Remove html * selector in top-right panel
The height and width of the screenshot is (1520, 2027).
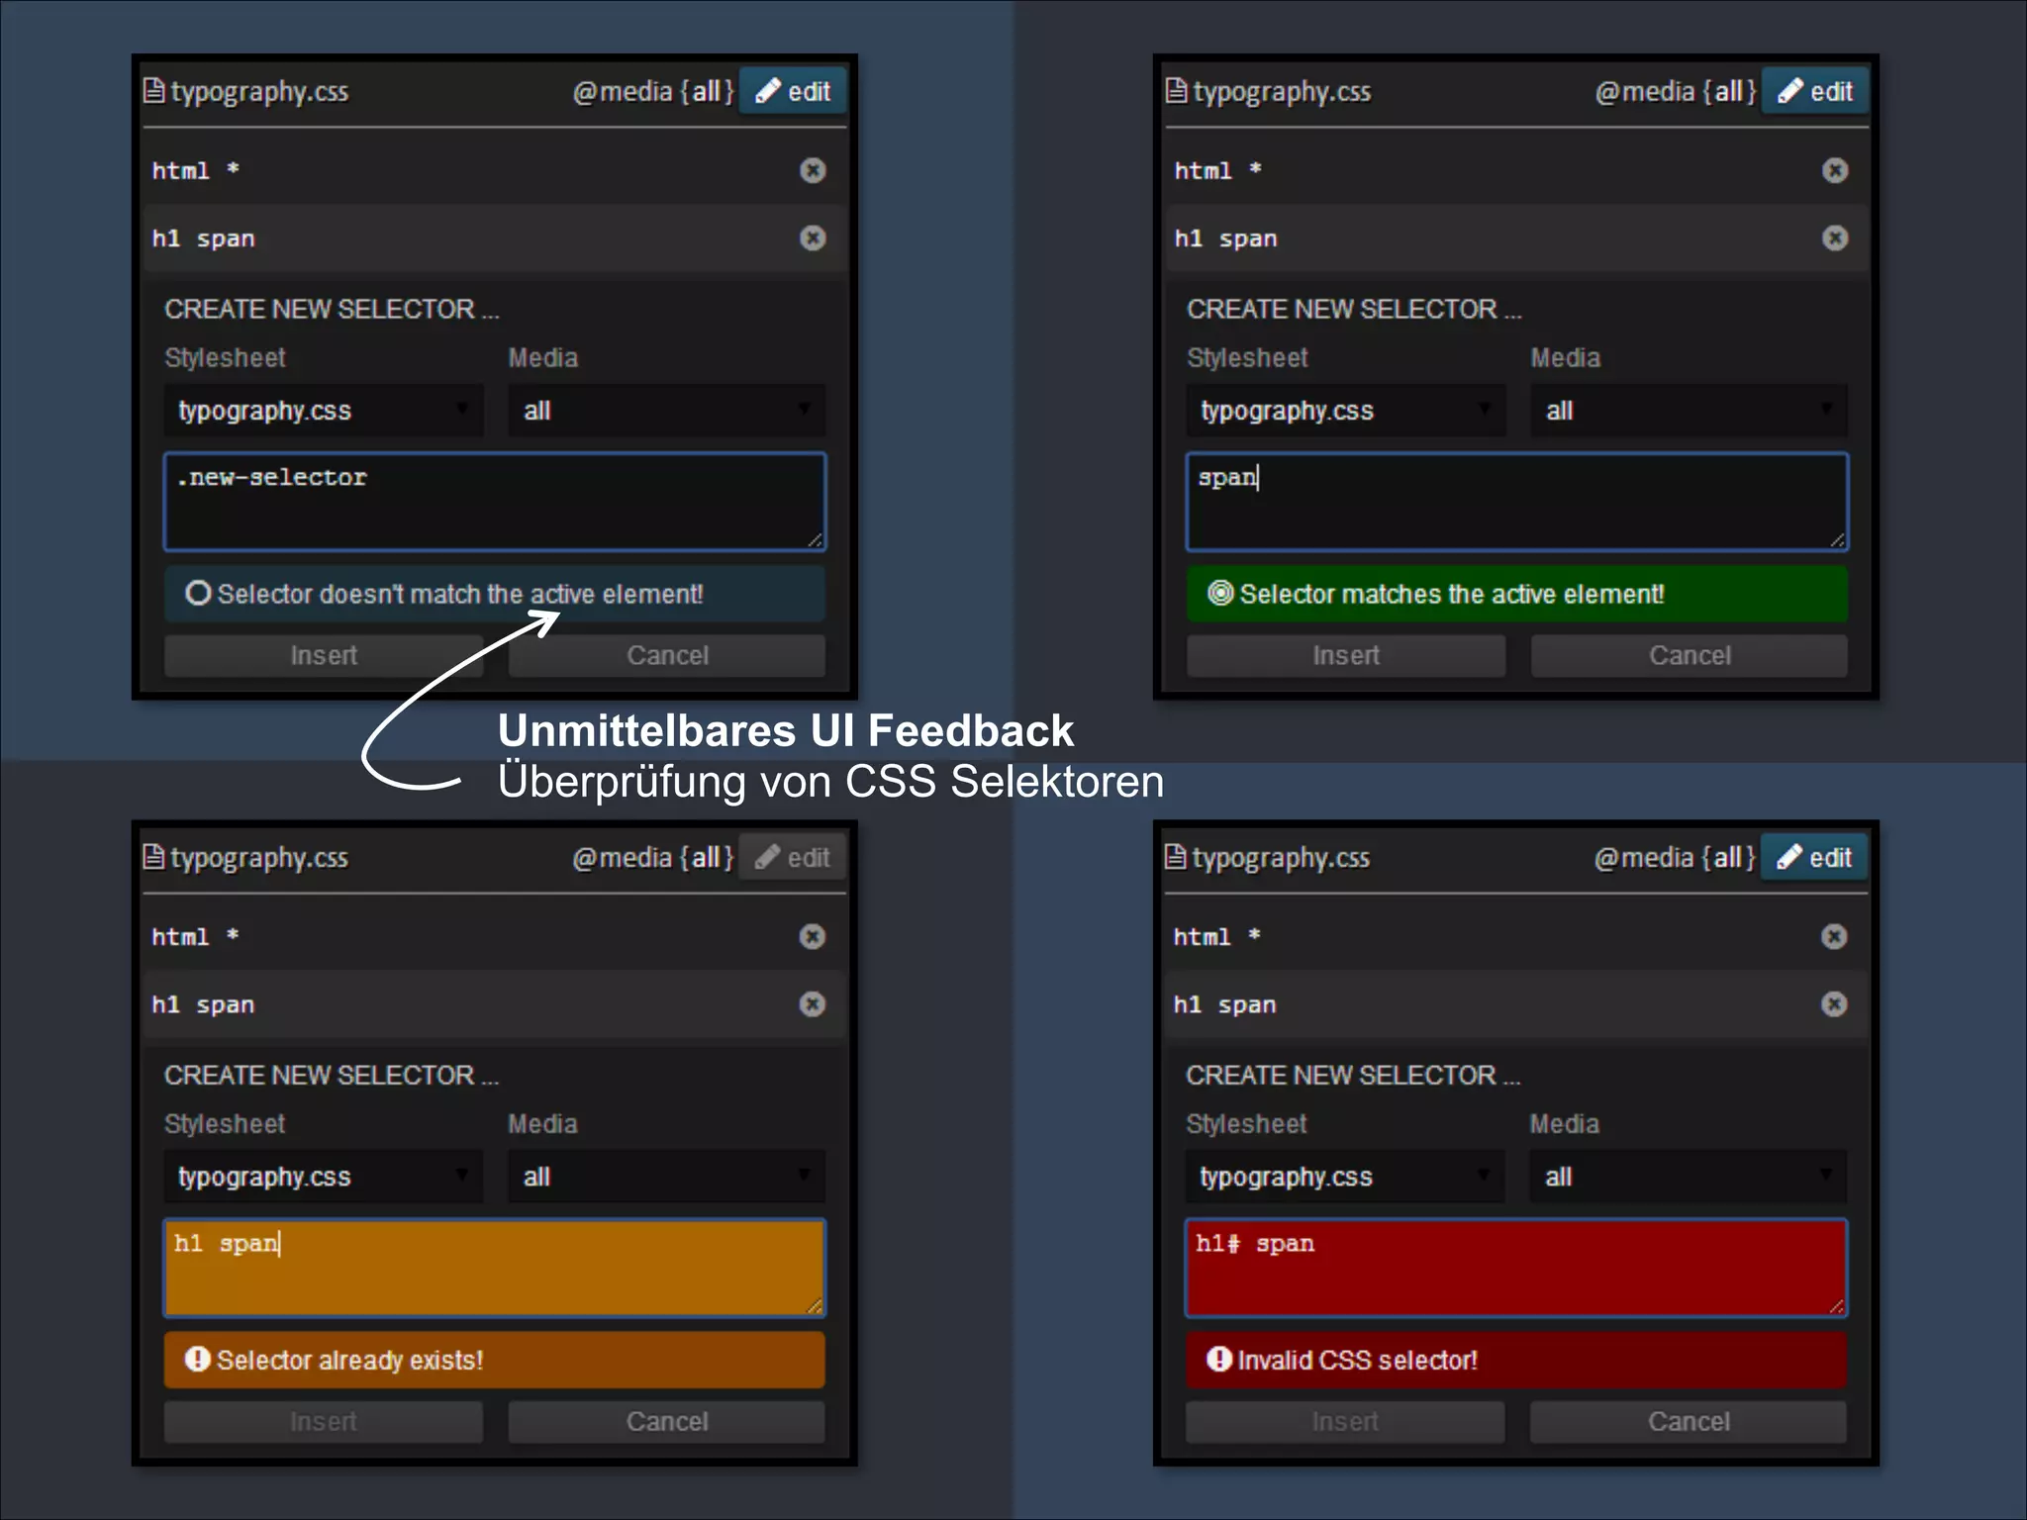pyautogui.click(x=1835, y=170)
